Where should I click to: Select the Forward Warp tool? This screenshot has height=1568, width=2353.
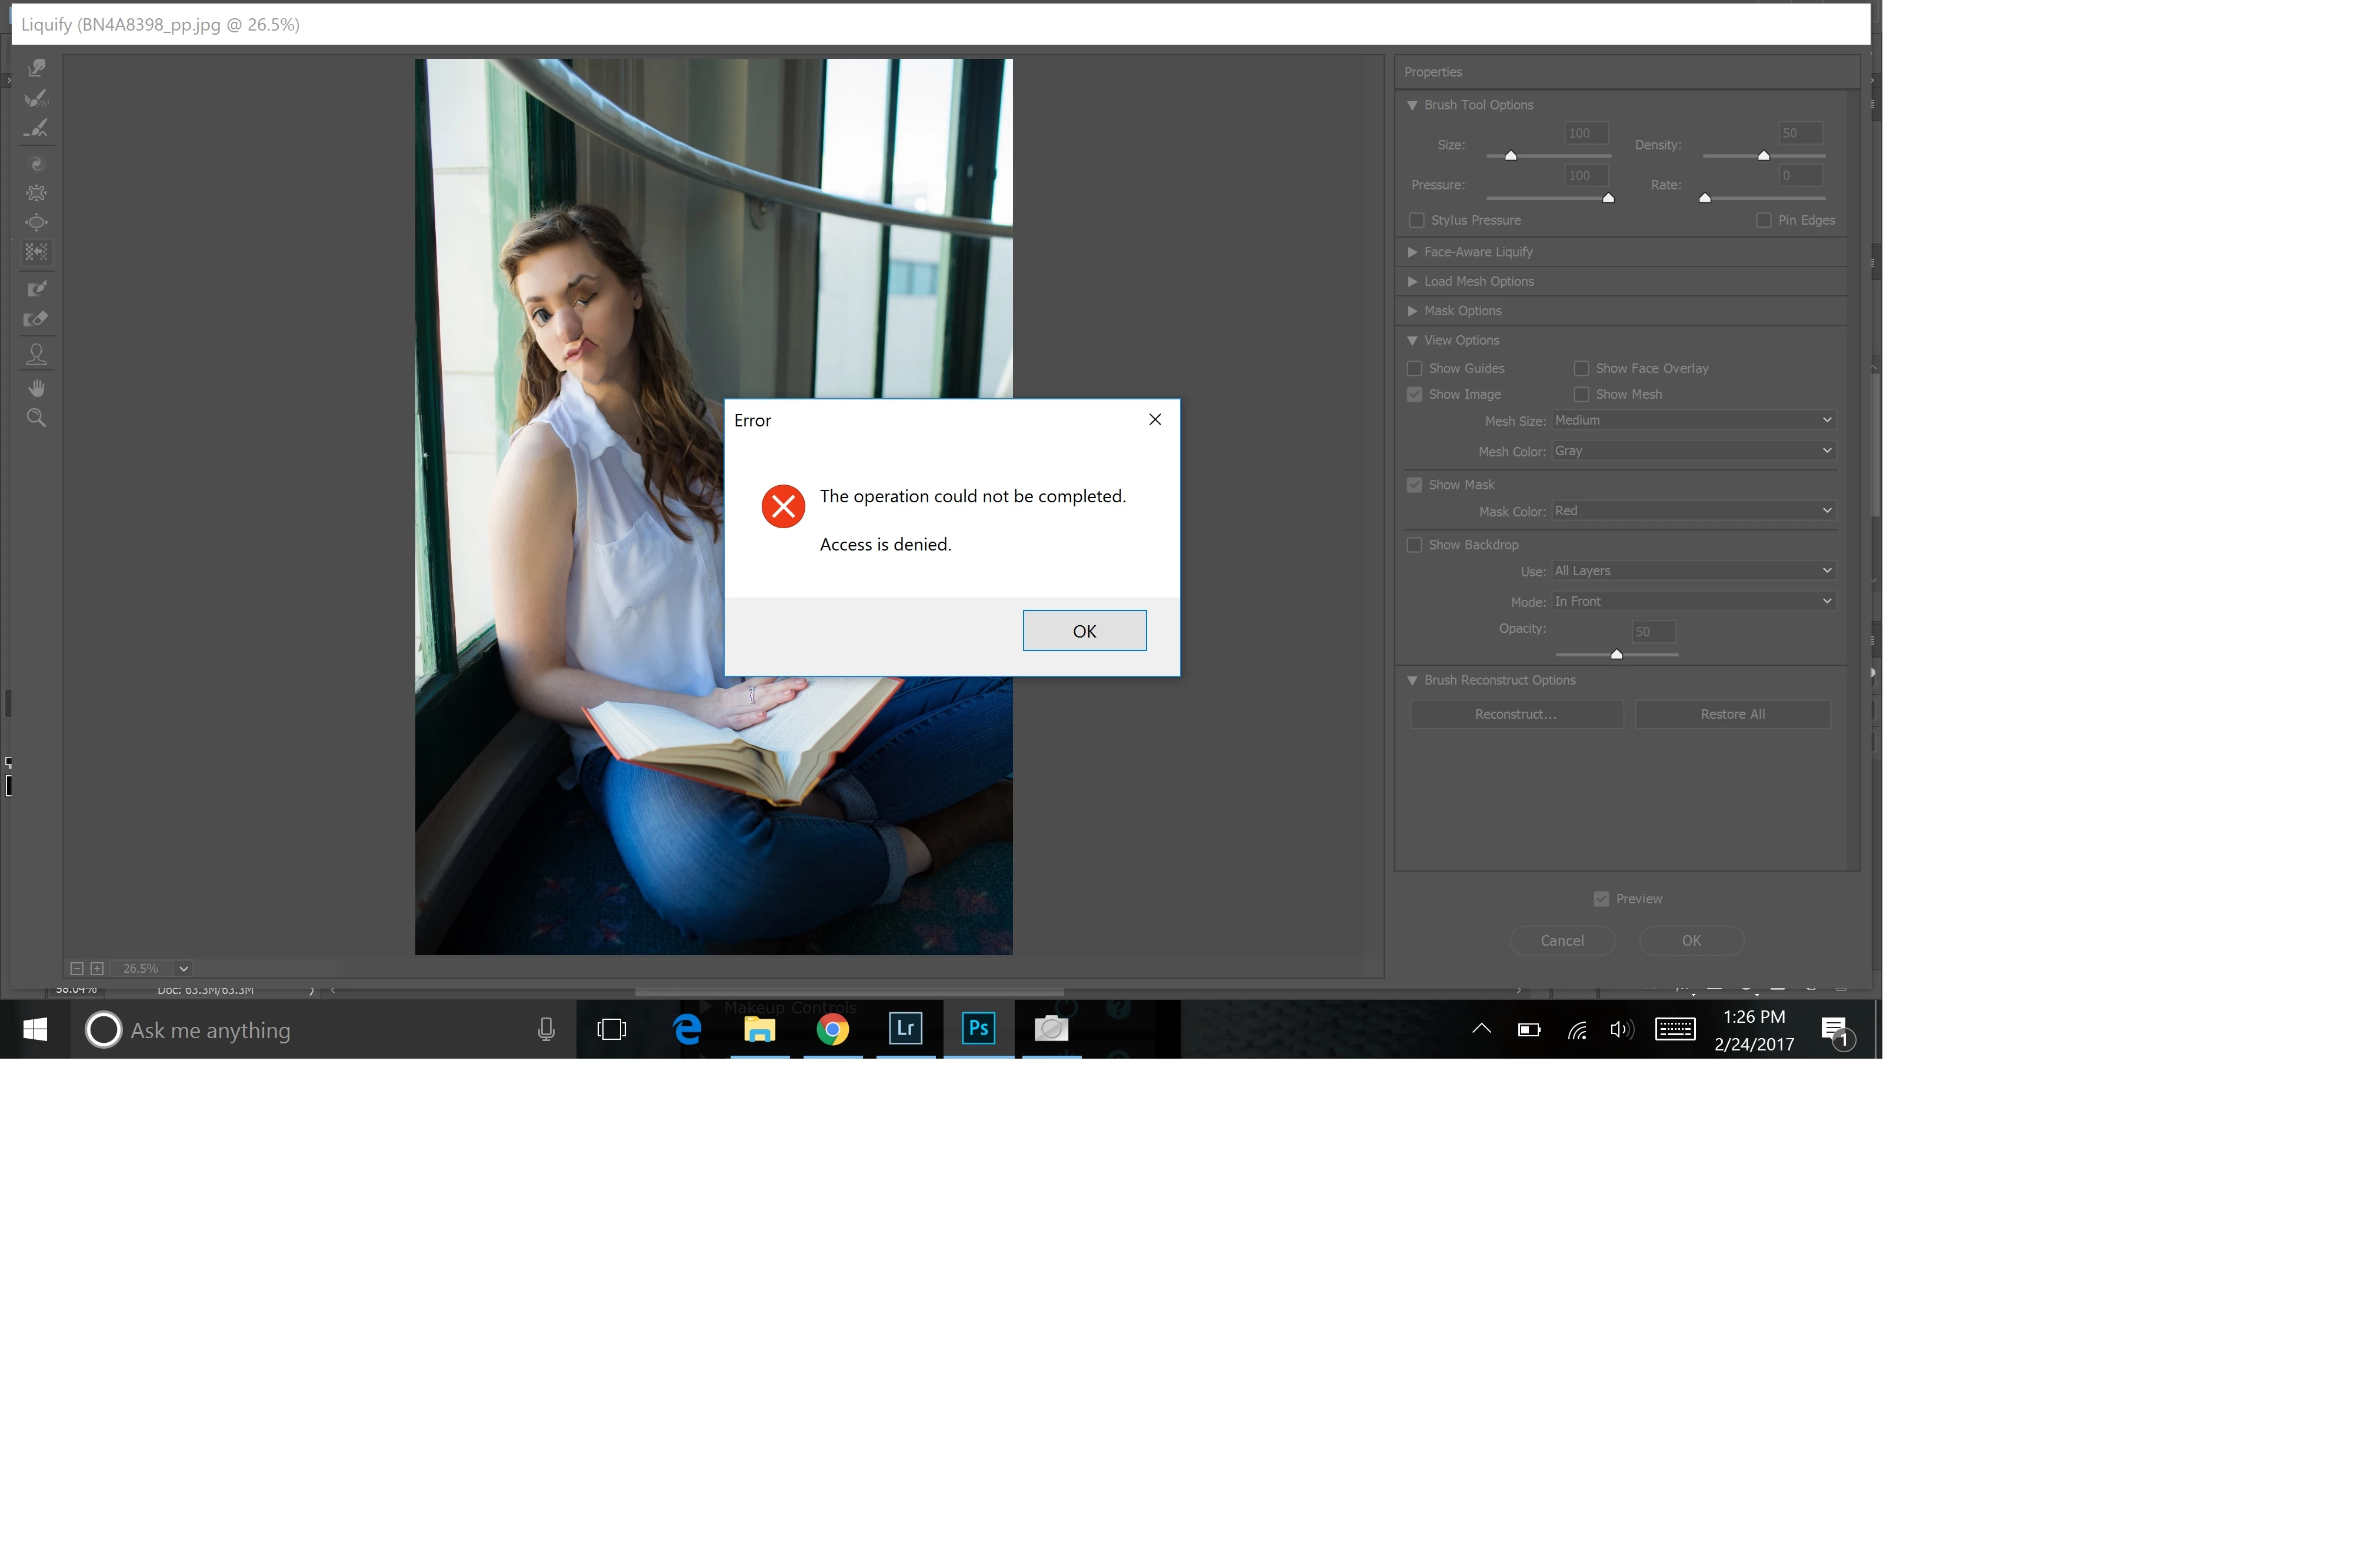point(37,68)
